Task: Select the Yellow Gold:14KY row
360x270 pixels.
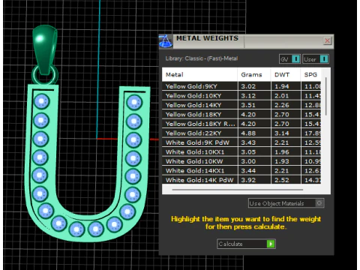Action: 241,105
